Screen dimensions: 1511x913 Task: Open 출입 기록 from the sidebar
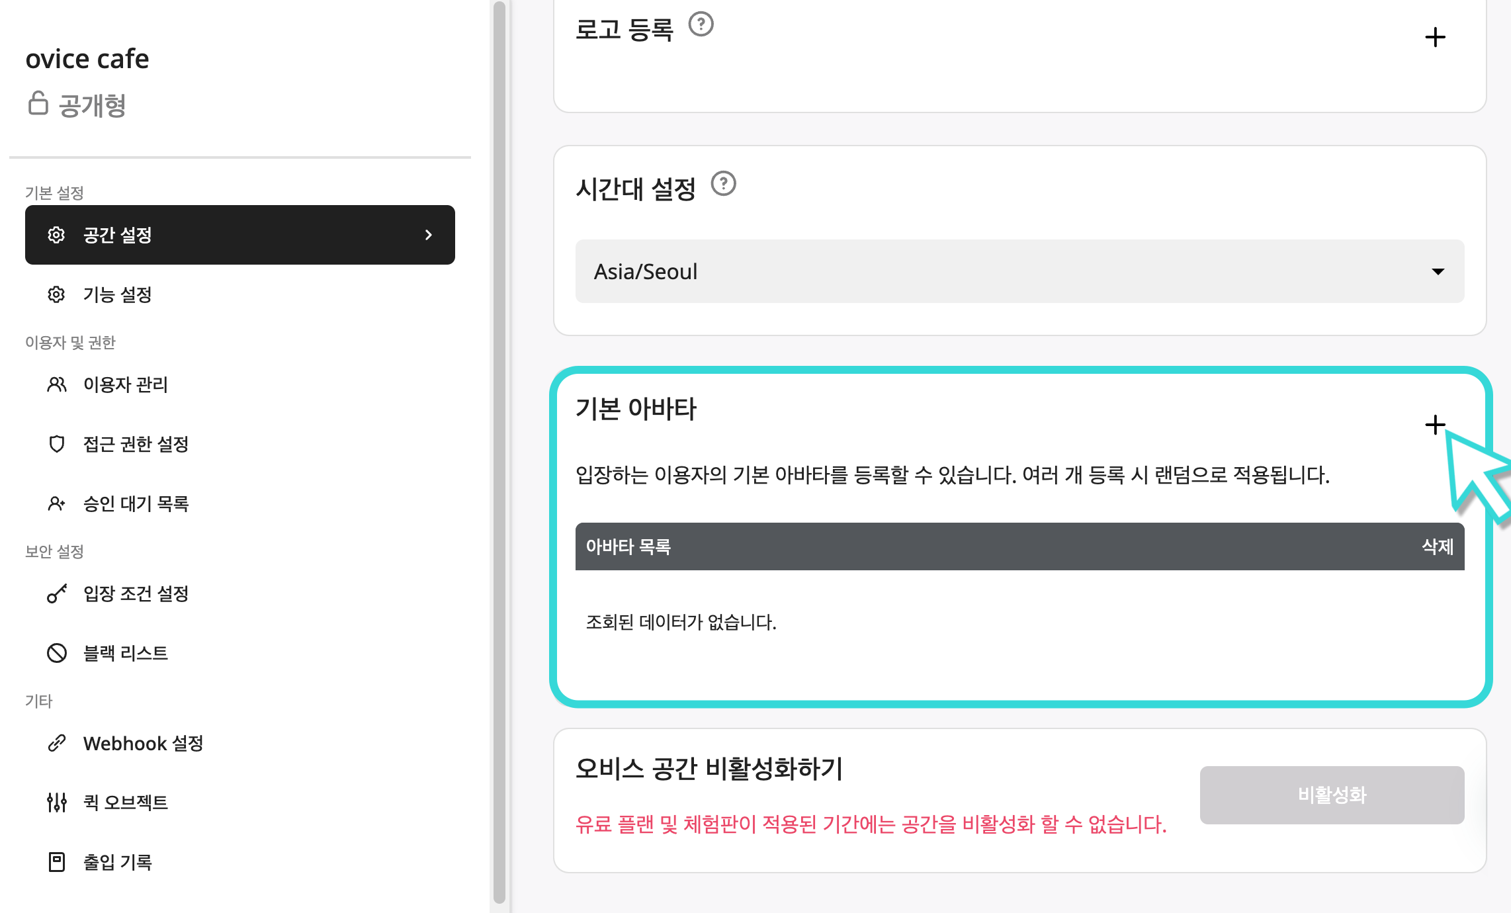pos(118,862)
